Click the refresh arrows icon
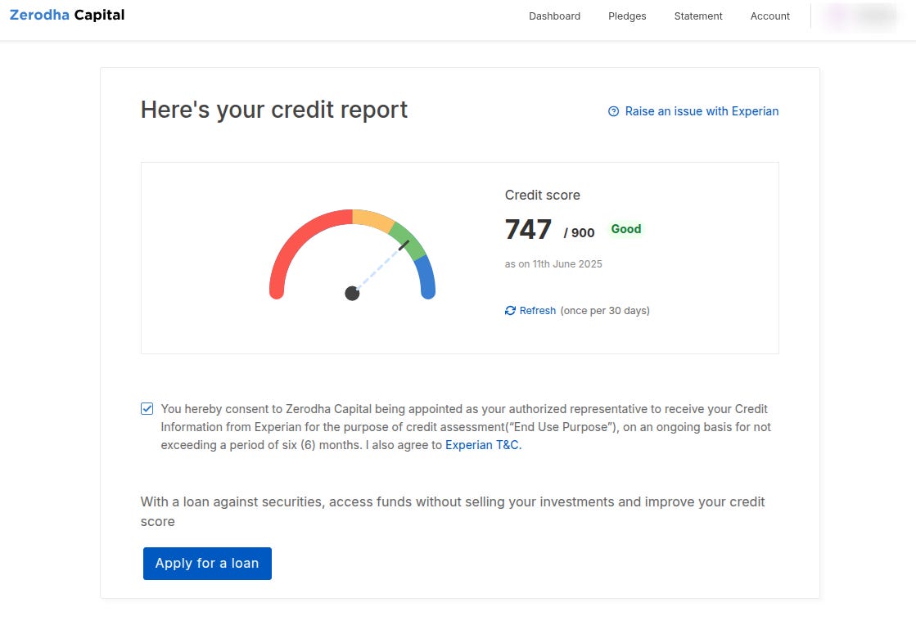Image resolution: width=916 pixels, height=625 pixels. coord(510,311)
